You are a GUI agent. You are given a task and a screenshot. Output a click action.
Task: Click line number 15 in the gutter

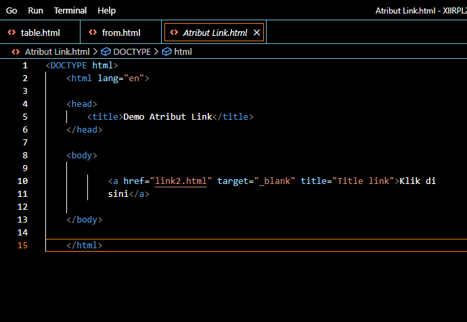(22, 245)
